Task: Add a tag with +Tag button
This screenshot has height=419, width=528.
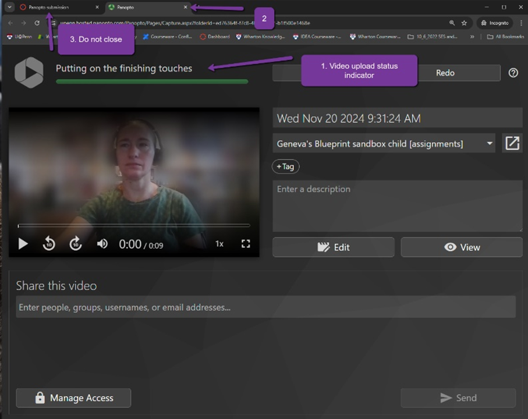Action: [285, 166]
